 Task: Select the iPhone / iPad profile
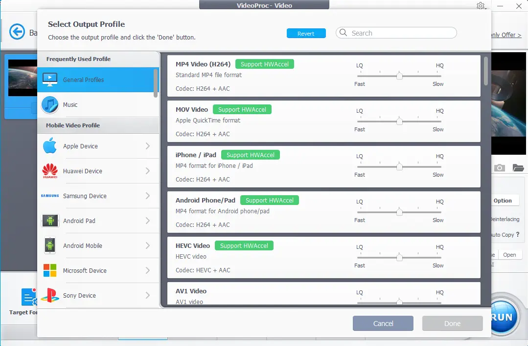[x=323, y=166]
